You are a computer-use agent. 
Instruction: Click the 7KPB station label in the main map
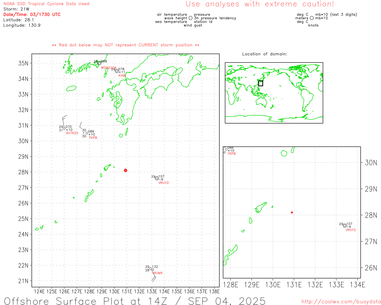(93, 138)
